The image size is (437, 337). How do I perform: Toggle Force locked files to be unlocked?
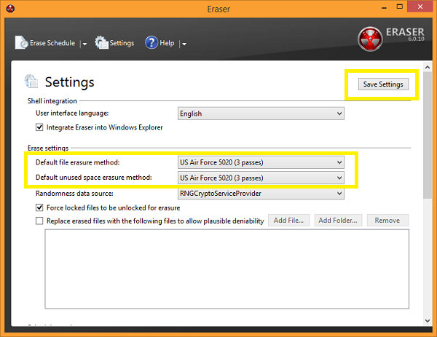pos(39,207)
